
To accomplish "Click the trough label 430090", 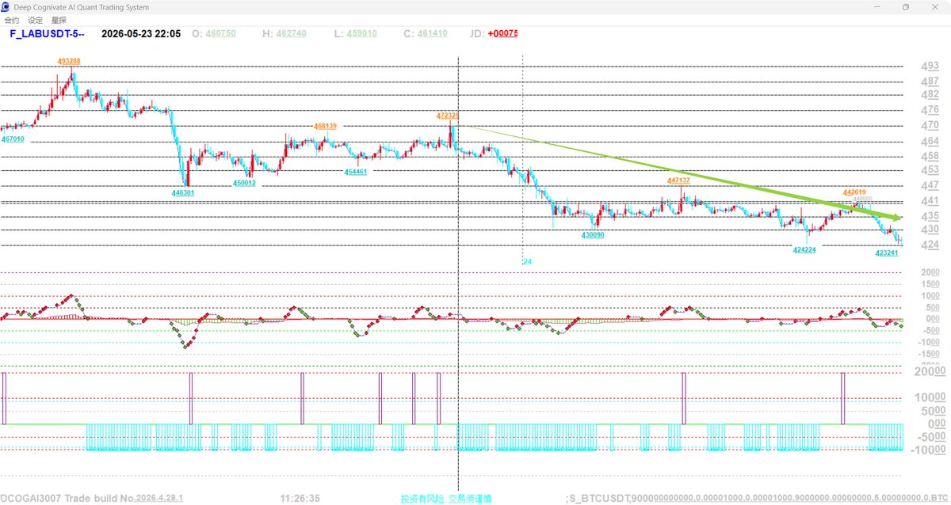I will click(593, 235).
